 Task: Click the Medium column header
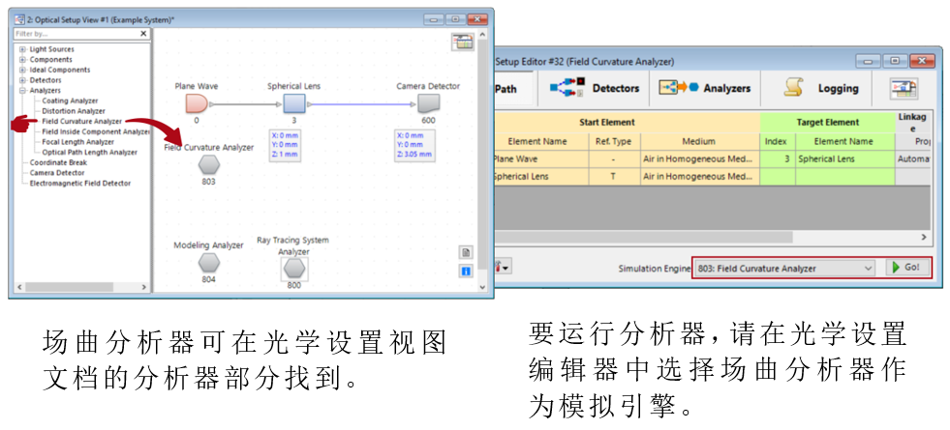point(699,141)
